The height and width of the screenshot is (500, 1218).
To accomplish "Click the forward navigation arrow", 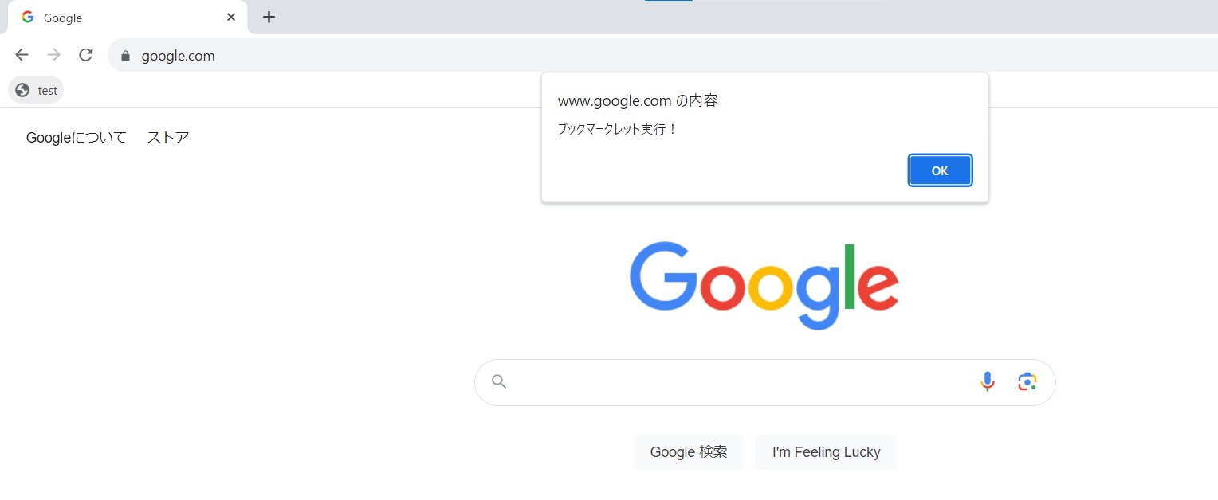I will tap(54, 55).
